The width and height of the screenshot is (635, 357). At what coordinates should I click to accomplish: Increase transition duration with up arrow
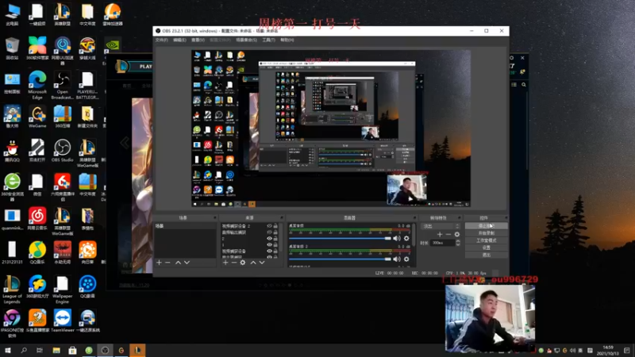(x=458, y=241)
